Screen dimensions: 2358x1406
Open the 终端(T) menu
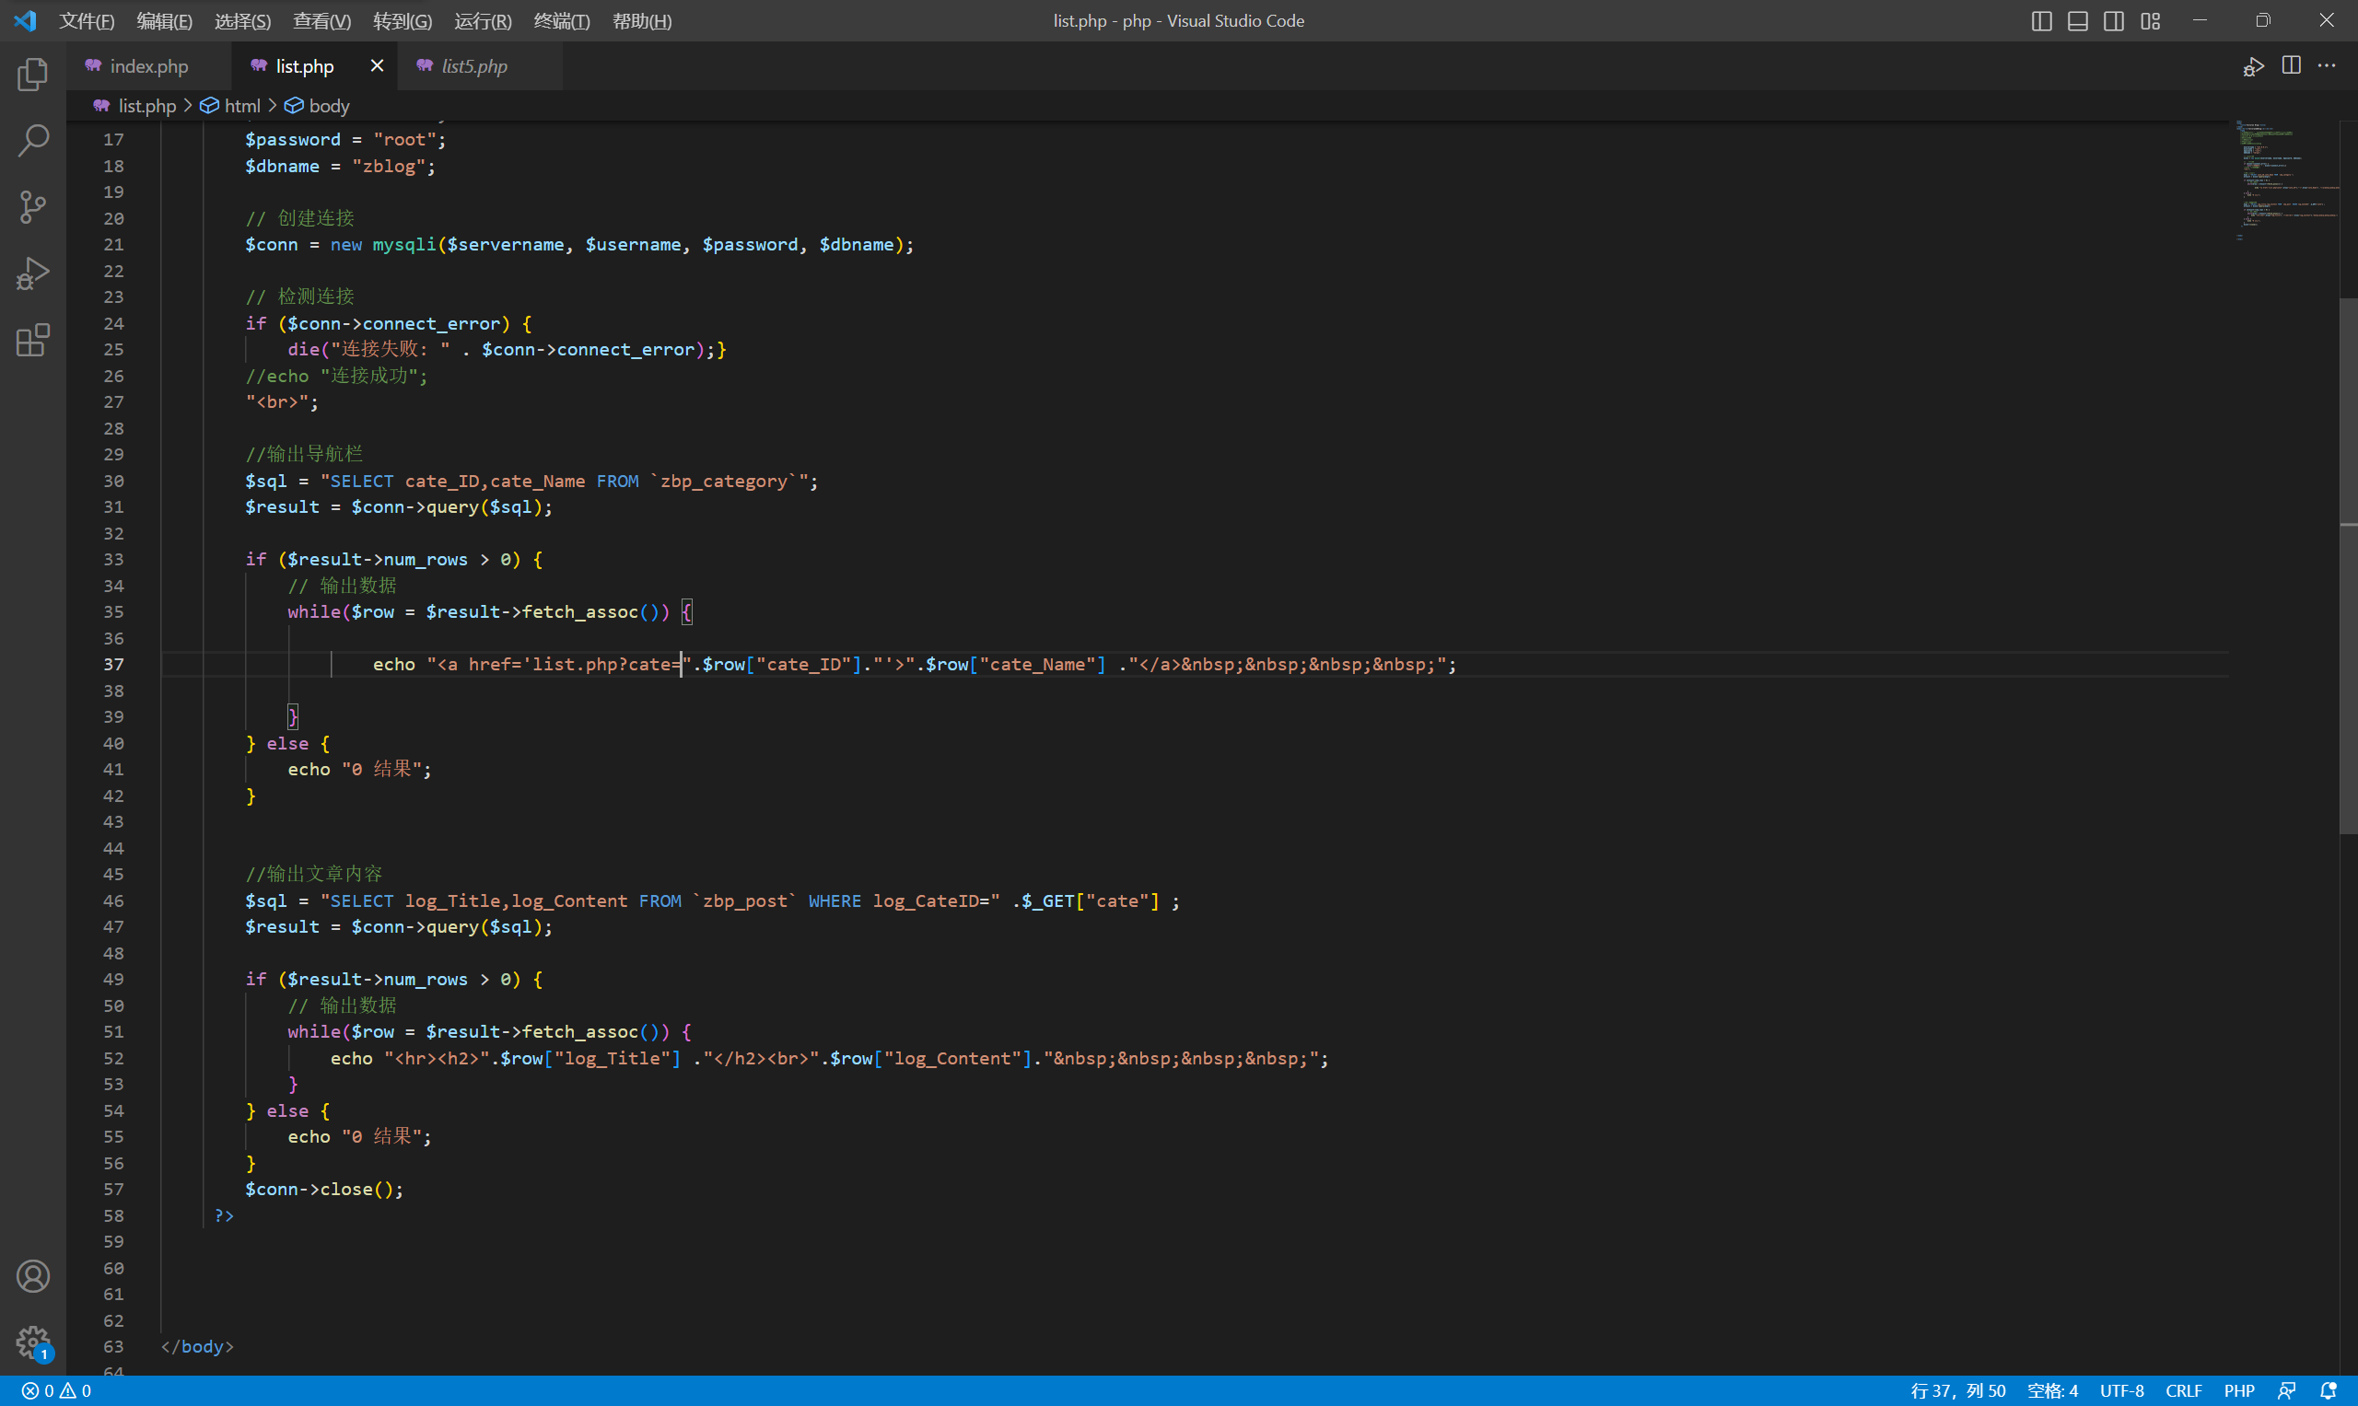561,21
